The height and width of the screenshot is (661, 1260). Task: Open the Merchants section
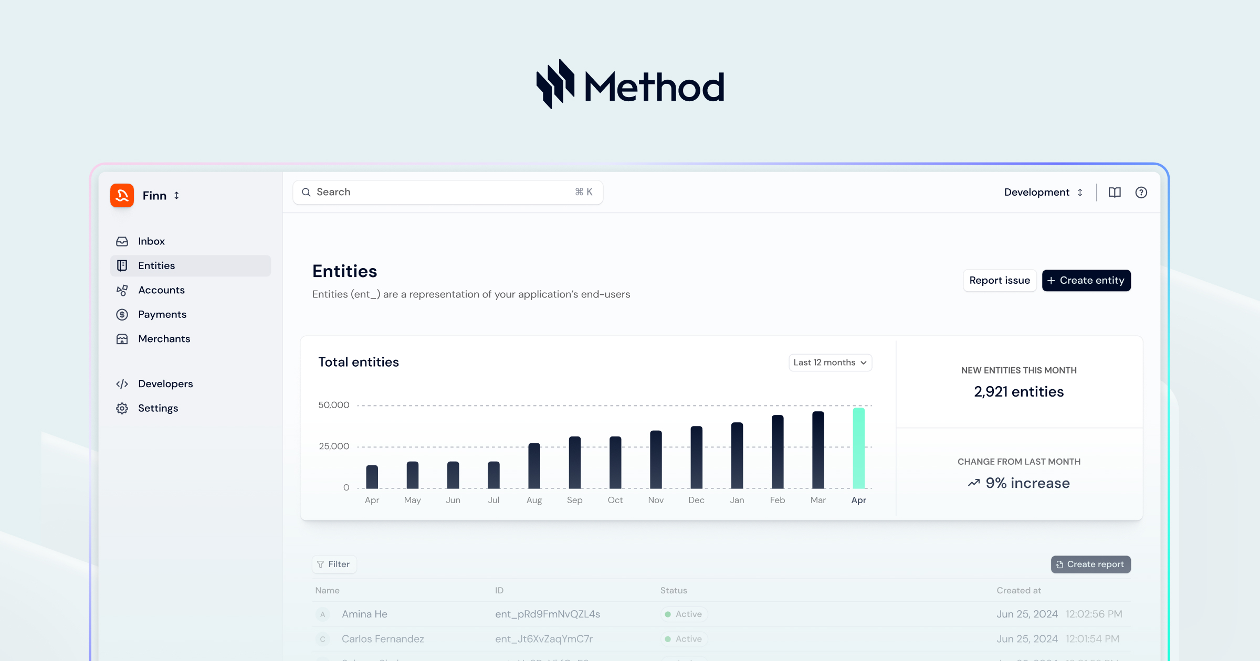(x=164, y=338)
